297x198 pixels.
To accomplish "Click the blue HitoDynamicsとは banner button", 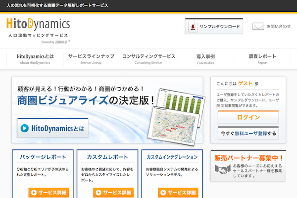I will 53,128.
